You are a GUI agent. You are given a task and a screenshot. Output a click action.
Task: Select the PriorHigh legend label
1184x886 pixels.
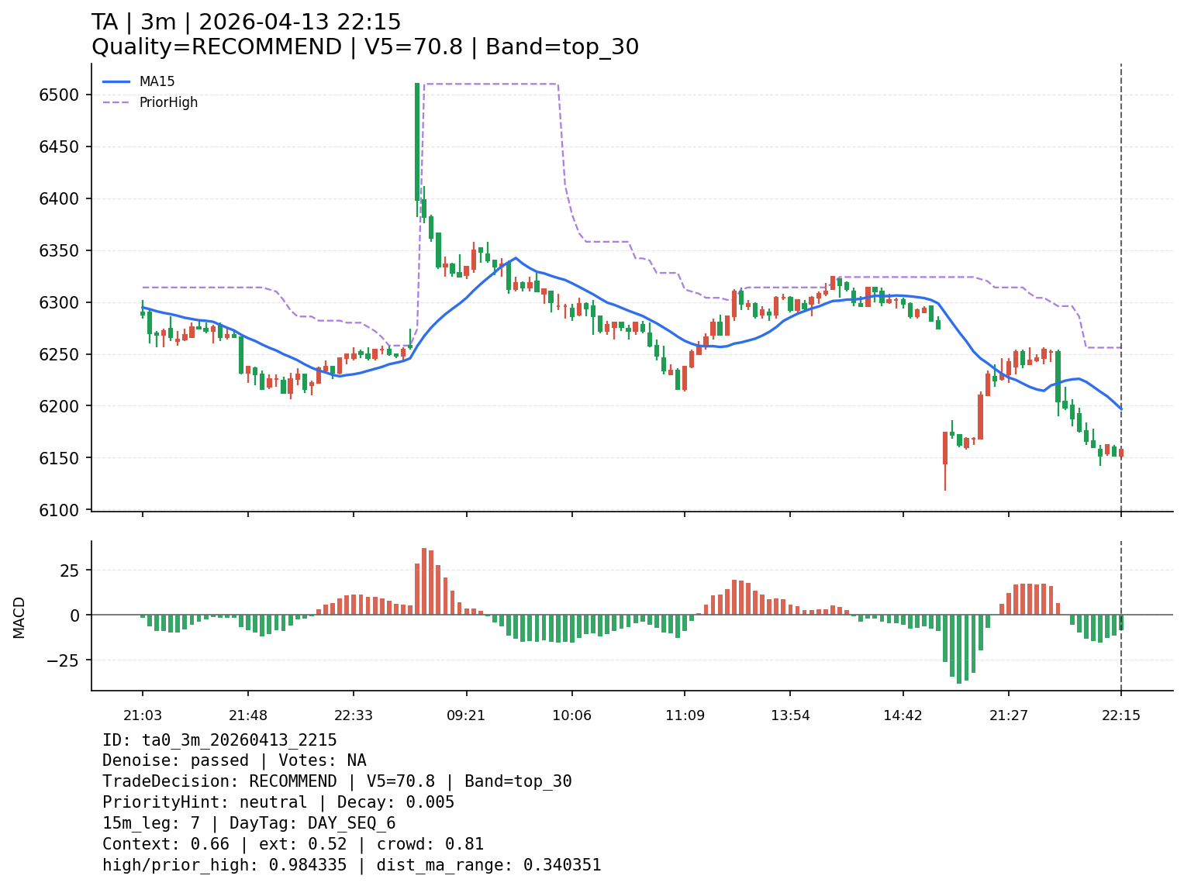168,102
